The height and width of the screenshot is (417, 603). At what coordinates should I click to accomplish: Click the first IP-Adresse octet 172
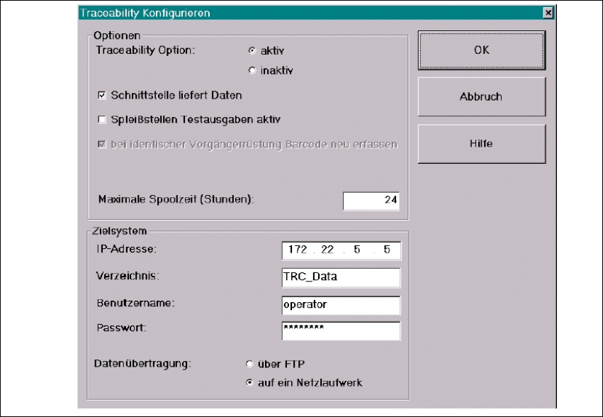pyautogui.click(x=298, y=250)
